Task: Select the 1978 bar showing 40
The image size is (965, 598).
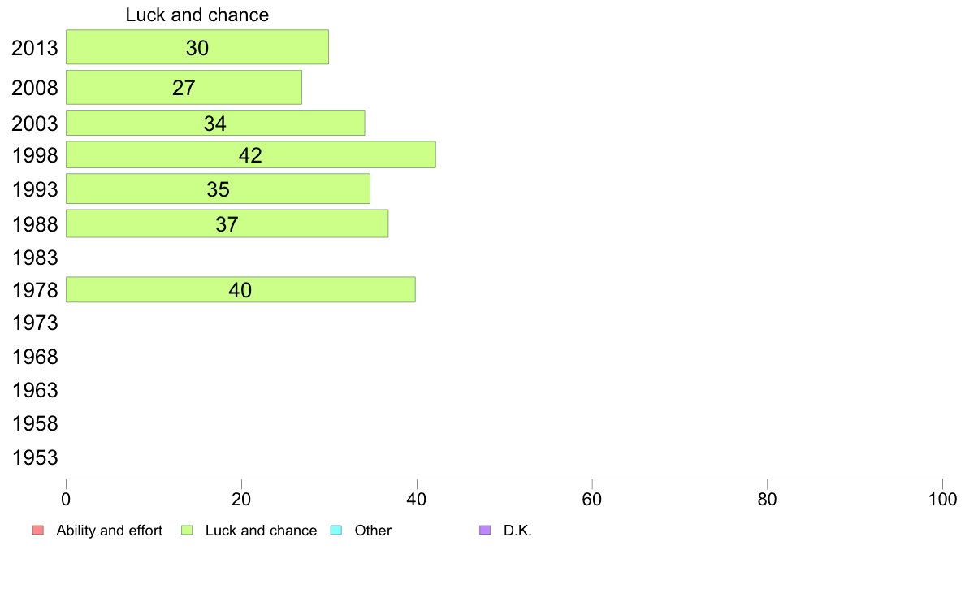Action: 240,289
